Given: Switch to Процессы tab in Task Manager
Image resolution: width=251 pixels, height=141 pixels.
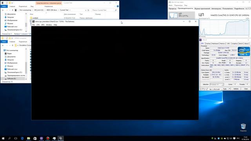Looking at the screenshot, I should pos(173,9).
